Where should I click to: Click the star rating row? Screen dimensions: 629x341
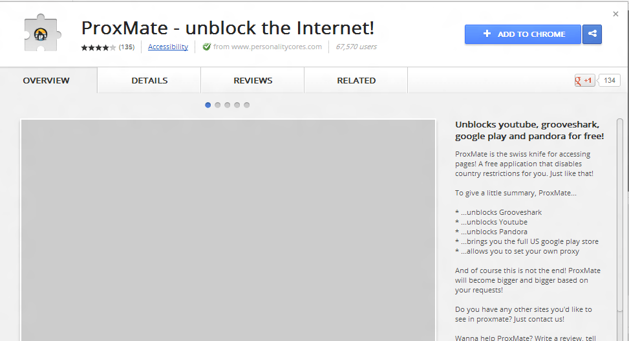[x=98, y=47]
